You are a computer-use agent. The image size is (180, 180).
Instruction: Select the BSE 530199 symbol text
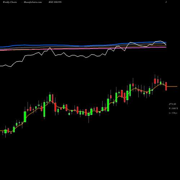point(55,2)
